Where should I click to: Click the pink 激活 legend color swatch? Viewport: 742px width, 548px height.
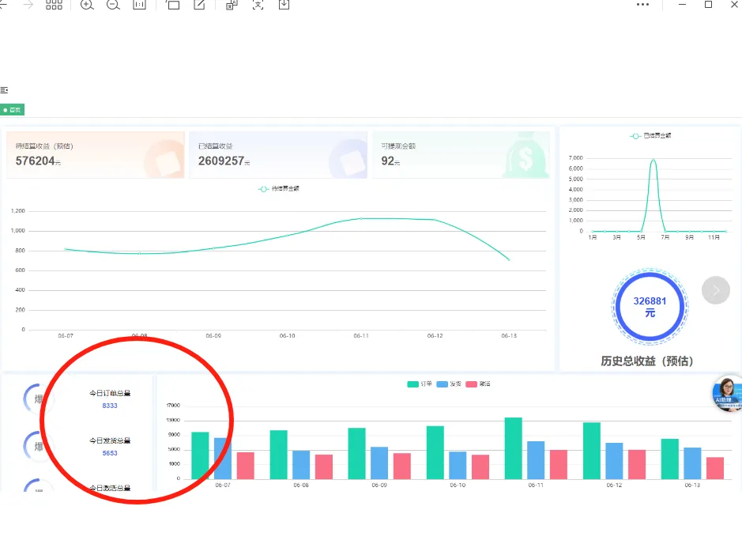pyautogui.click(x=472, y=384)
